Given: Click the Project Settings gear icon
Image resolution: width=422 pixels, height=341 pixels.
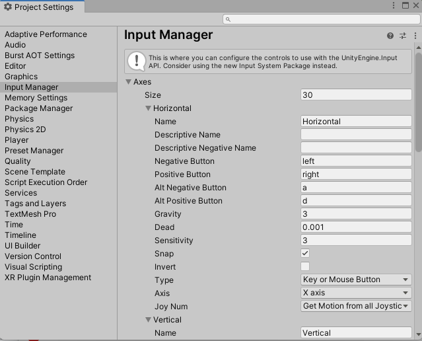Looking at the screenshot, I should (x=8, y=7).
